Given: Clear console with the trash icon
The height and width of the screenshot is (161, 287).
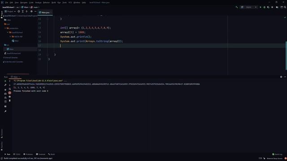Looking at the screenshot, I should pyautogui.click(x=10, y=101).
